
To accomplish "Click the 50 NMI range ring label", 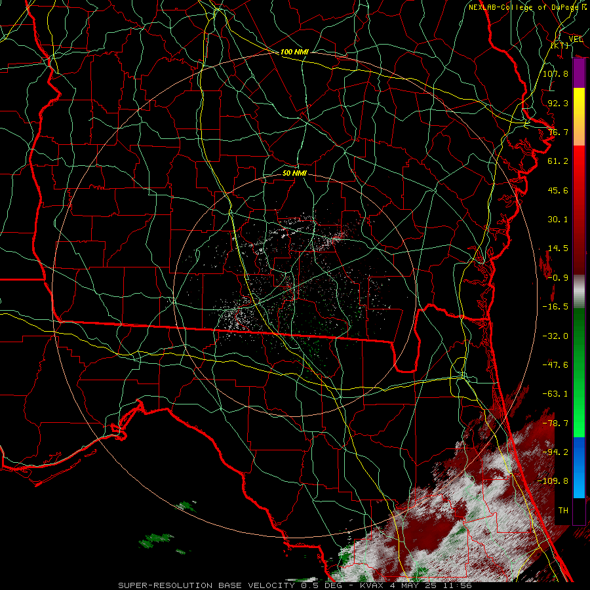I will click(x=294, y=173).
